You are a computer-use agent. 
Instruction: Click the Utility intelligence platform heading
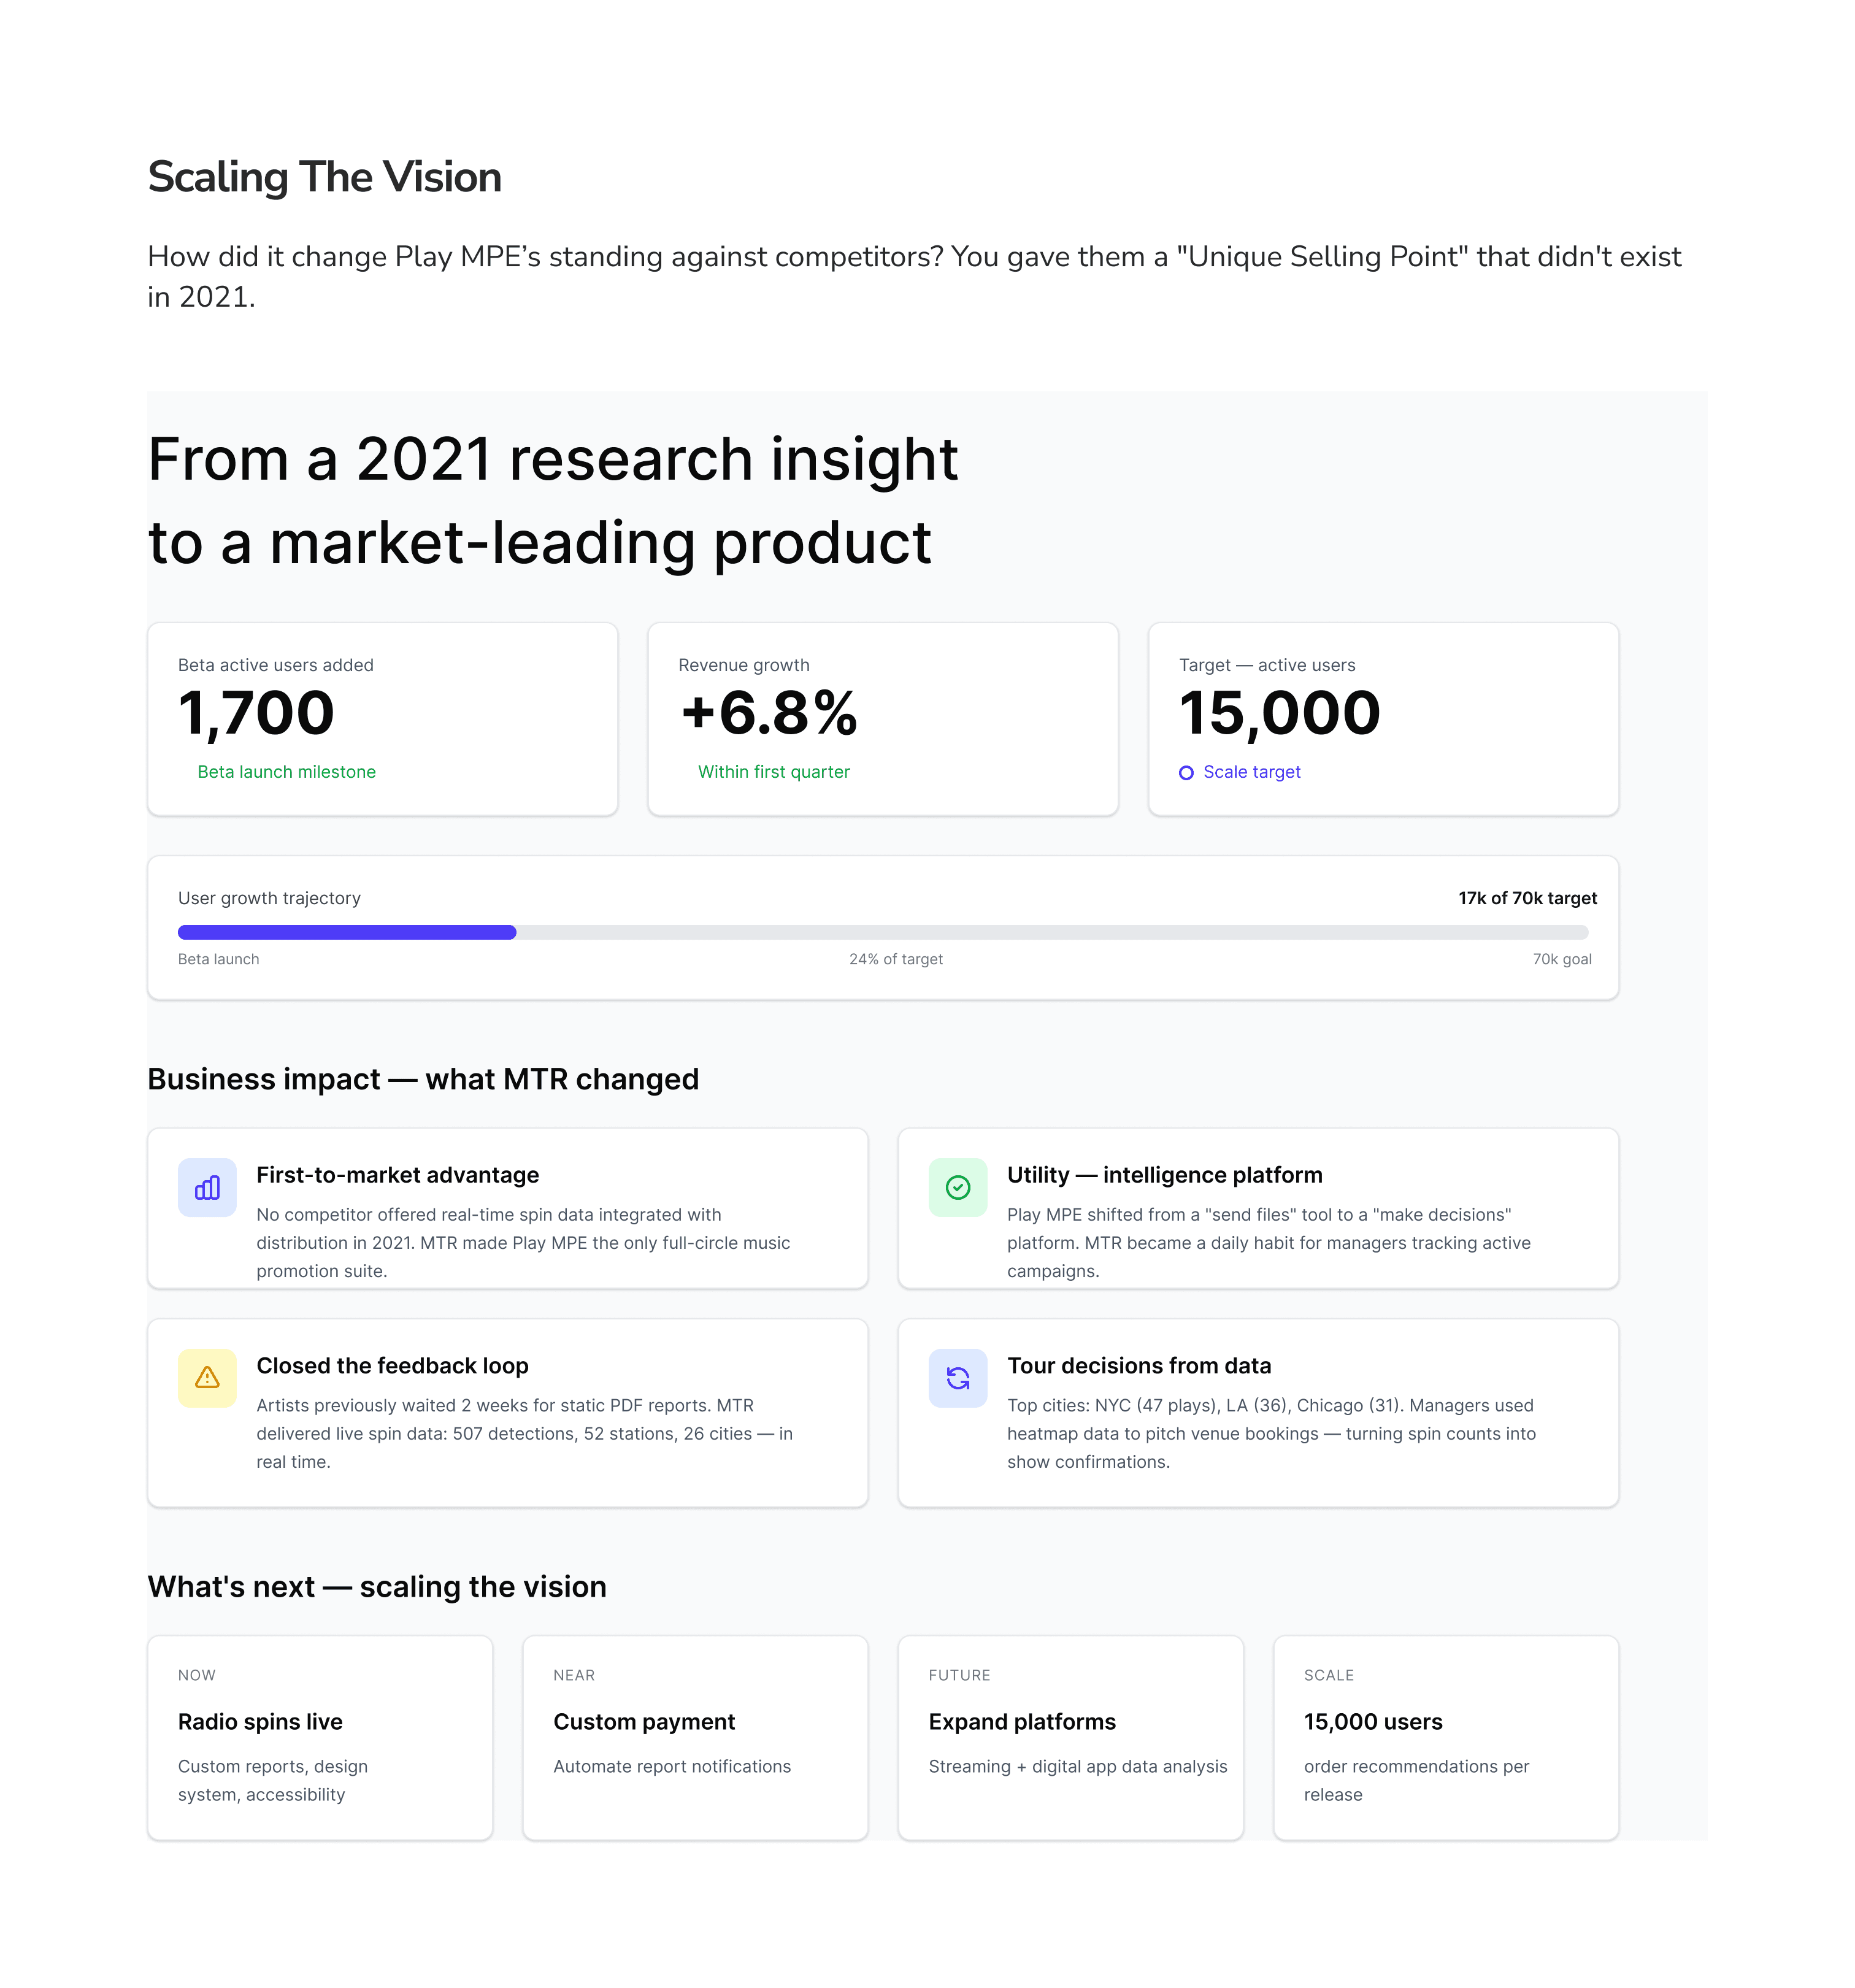click(1164, 1175)
